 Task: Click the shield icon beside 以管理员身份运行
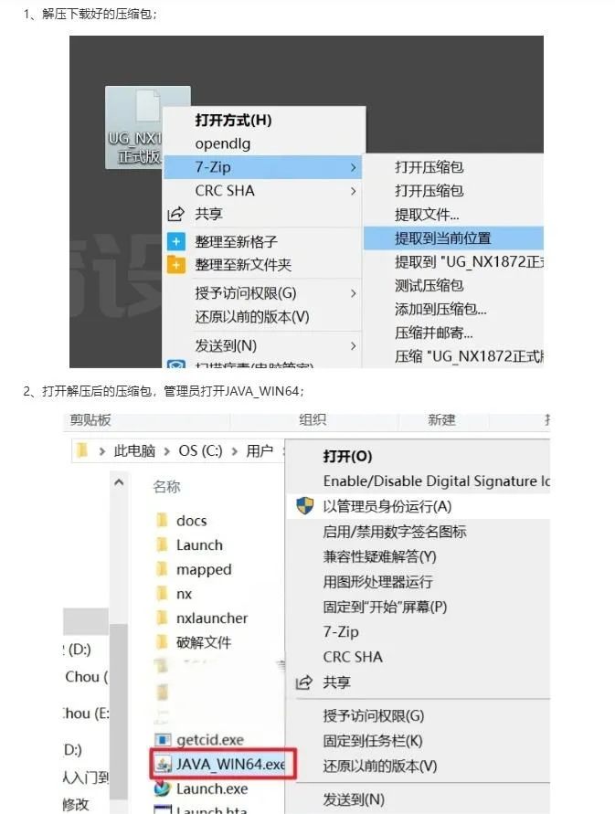tap(305, 505)
